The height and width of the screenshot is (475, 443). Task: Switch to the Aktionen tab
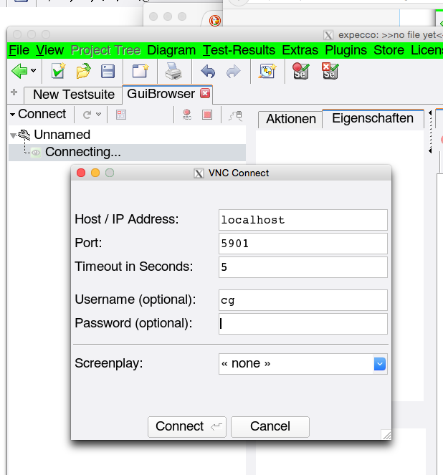pos(290,119)
